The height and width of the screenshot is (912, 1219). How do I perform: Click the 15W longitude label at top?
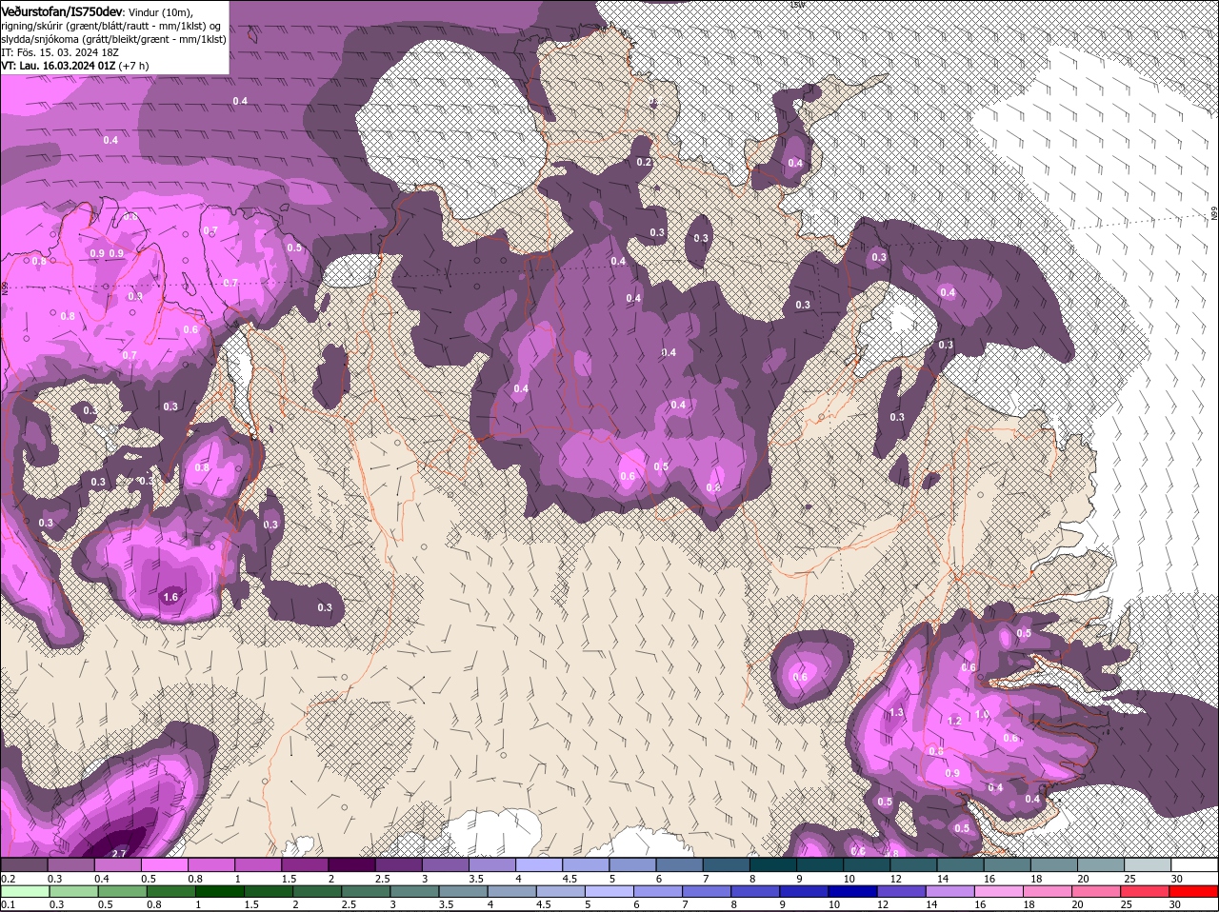coord(796,5)
